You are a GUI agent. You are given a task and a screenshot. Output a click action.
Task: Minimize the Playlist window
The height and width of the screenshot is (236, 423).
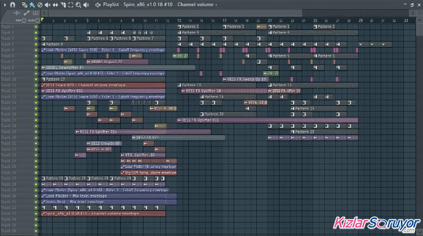point(405,4)
